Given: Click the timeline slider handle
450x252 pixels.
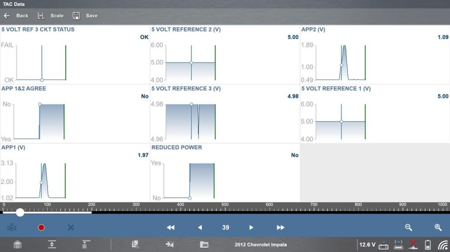Looking at the screenshot, I should click(20, 213).
